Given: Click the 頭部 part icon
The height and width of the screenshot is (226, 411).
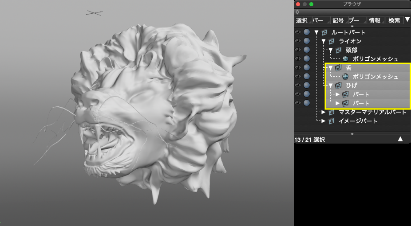Looking at the screenshot, I should click(339, 50).
